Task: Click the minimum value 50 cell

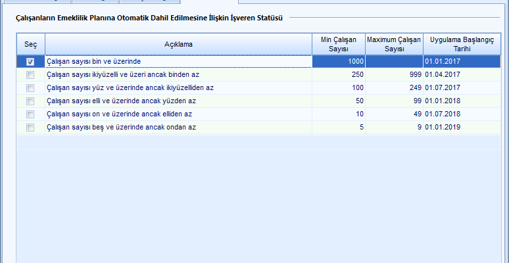Action: (338, 101)
